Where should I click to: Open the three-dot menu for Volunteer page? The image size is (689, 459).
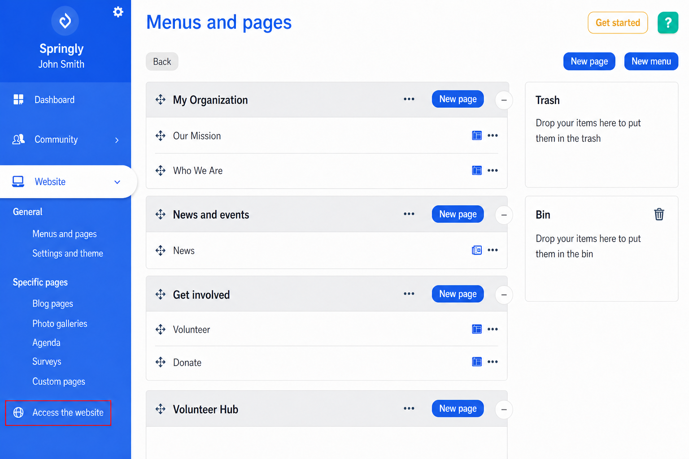[493, 329]
